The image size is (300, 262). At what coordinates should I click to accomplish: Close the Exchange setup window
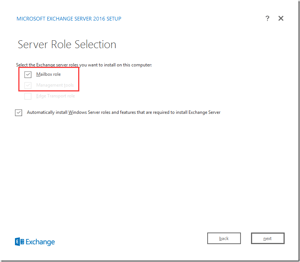(x=281, y=18)
